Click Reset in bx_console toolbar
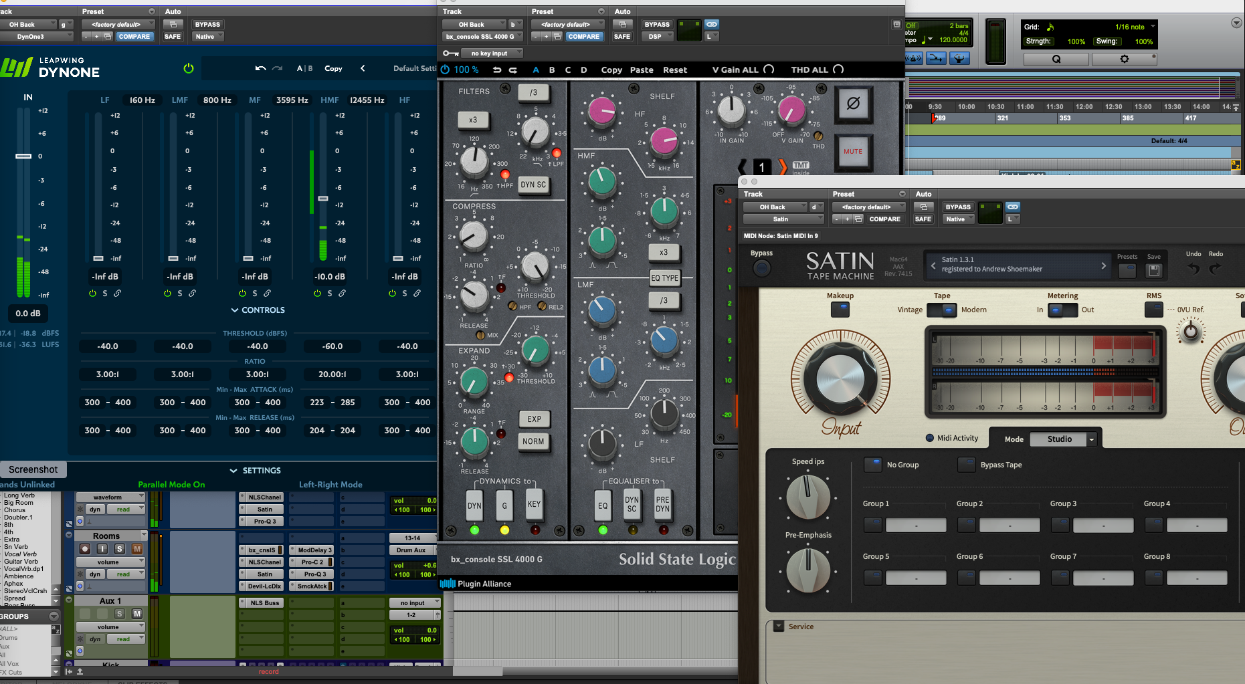Screen dimensions: 1245x684 675,70
